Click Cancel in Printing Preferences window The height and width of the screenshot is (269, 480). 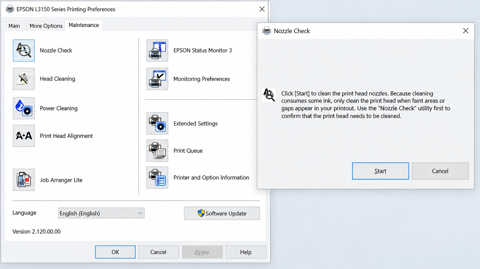pyautogui.click(x=158, y=252)
